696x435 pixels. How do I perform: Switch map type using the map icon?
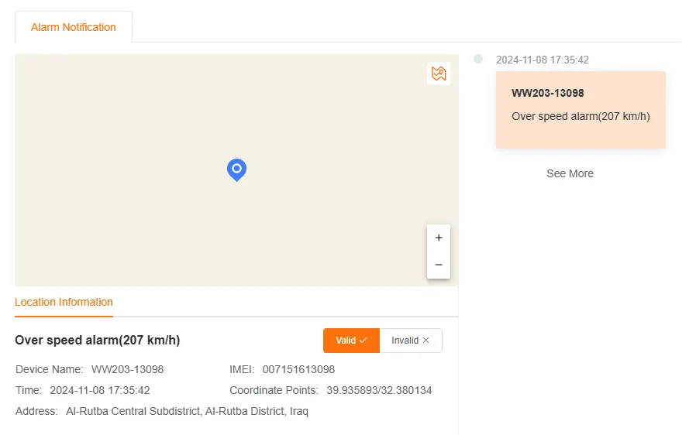pyautogui.click(x=439, y=74)
